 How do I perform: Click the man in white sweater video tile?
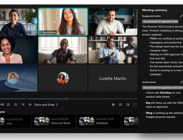click(113, 22)
